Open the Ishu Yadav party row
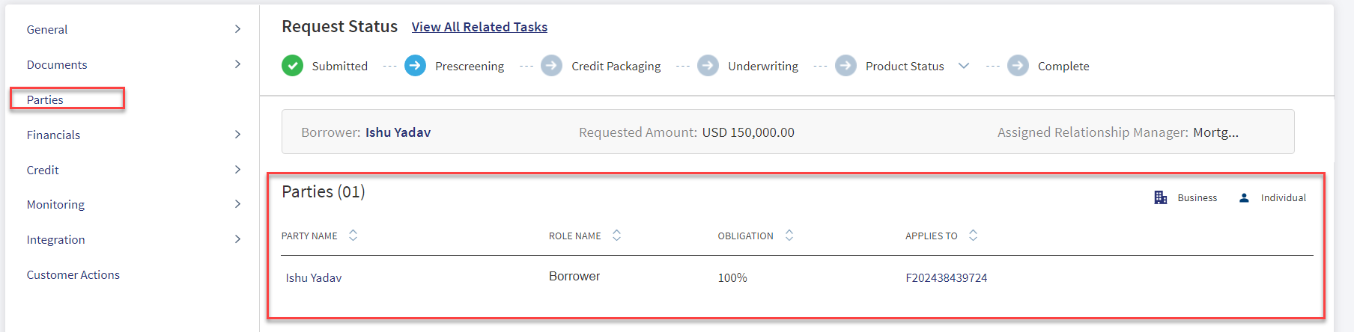1354x332 pixels. [x=797, y=277]
